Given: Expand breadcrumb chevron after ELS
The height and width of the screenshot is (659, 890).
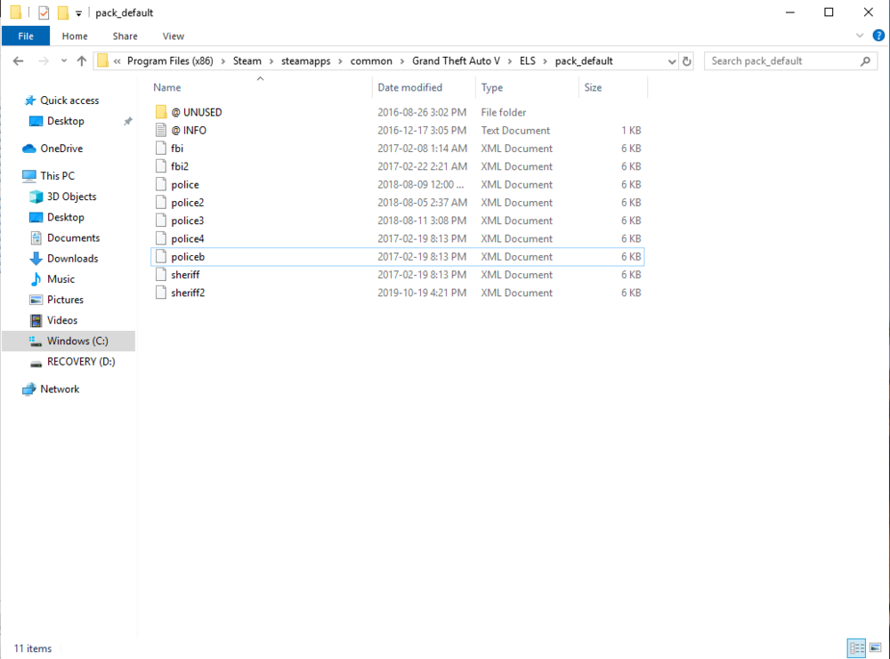Looking at the screenshot, I should [546, 61].
